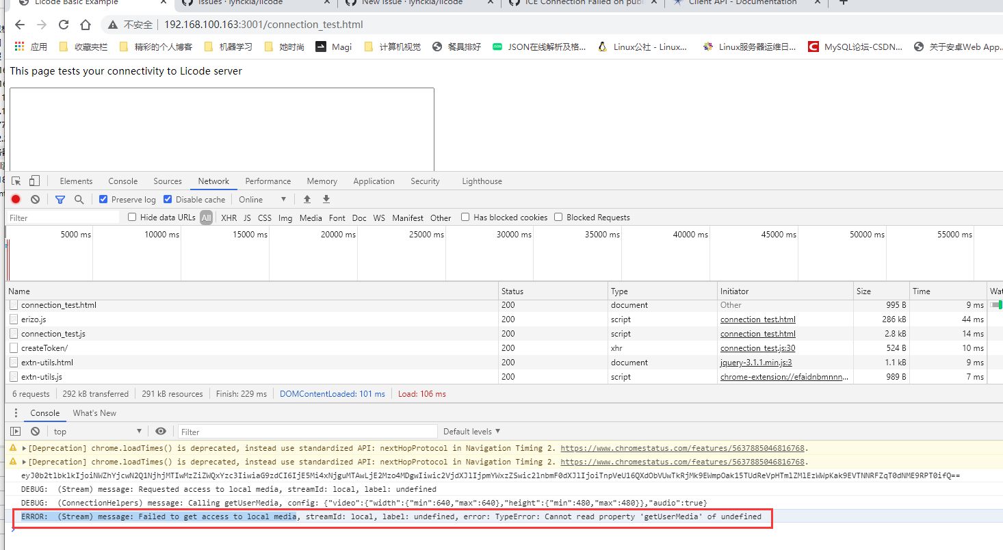Open the MySQL论坛-CSDN bookmark

[x=855, y=47]
